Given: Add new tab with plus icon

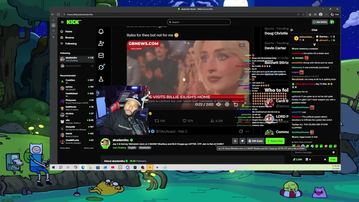Looking at the screenshot, I should (53, 37).
